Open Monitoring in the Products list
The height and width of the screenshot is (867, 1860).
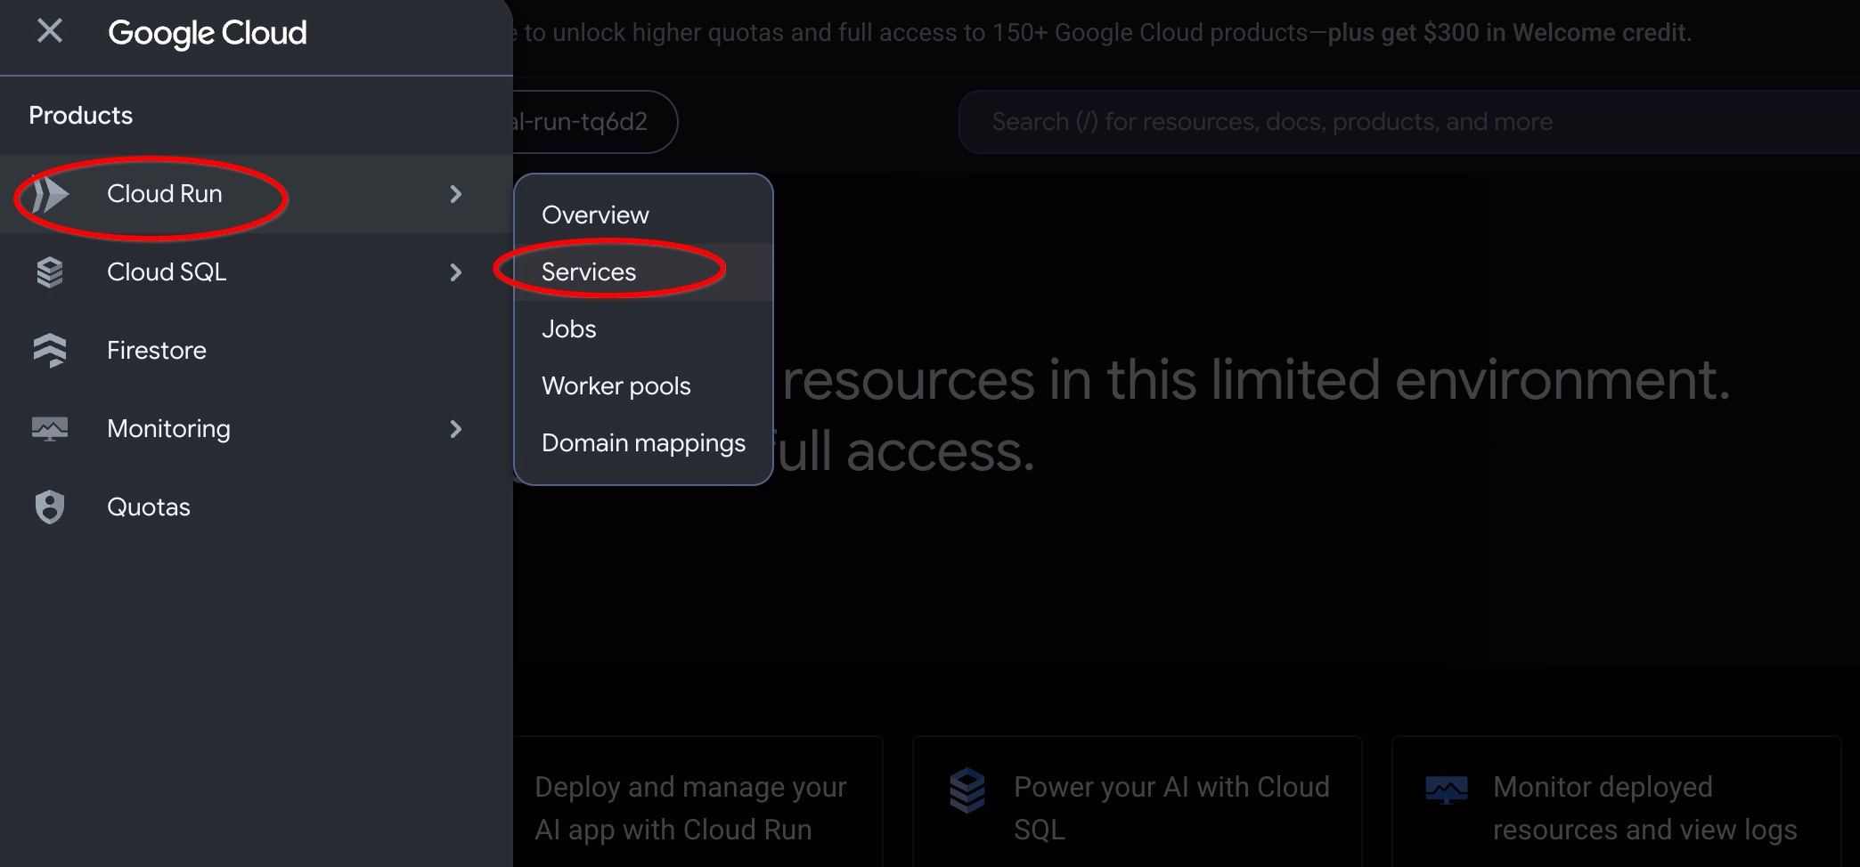[x=257, y=429]
